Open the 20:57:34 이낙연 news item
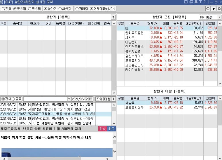Screen dimensions: 222x160 (56, 109)
